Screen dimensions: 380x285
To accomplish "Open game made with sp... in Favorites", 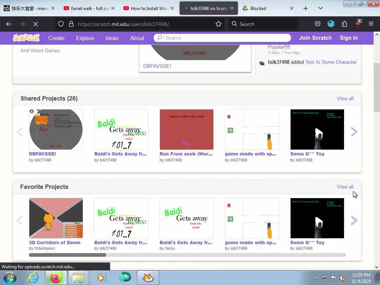I will (252, 218).
